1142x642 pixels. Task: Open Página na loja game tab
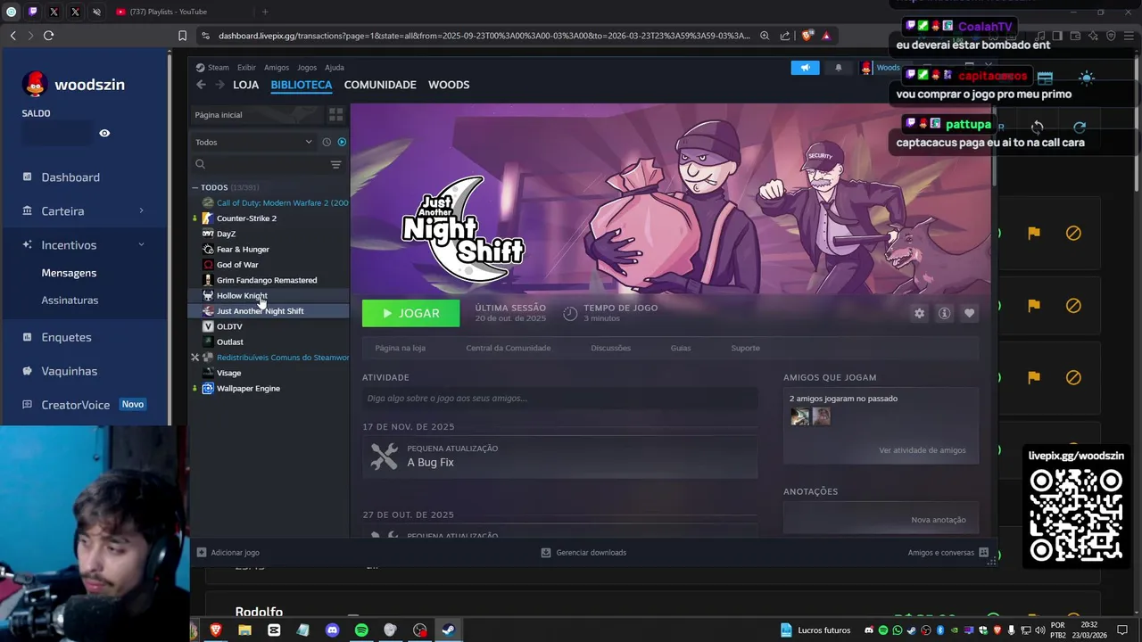click(400, 349)
